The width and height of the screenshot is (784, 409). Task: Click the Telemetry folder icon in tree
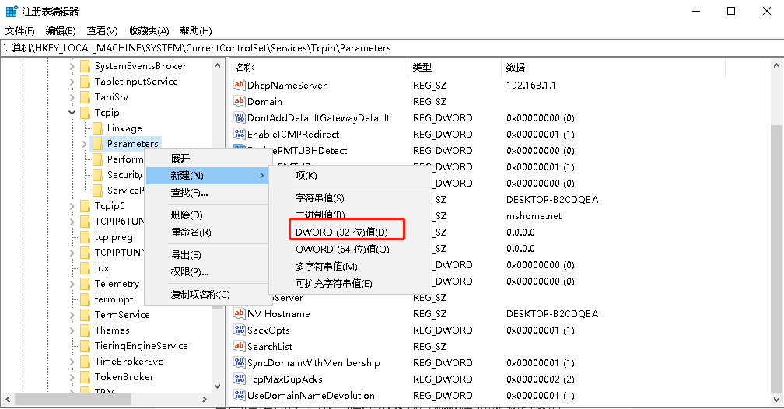pos(85,284)
